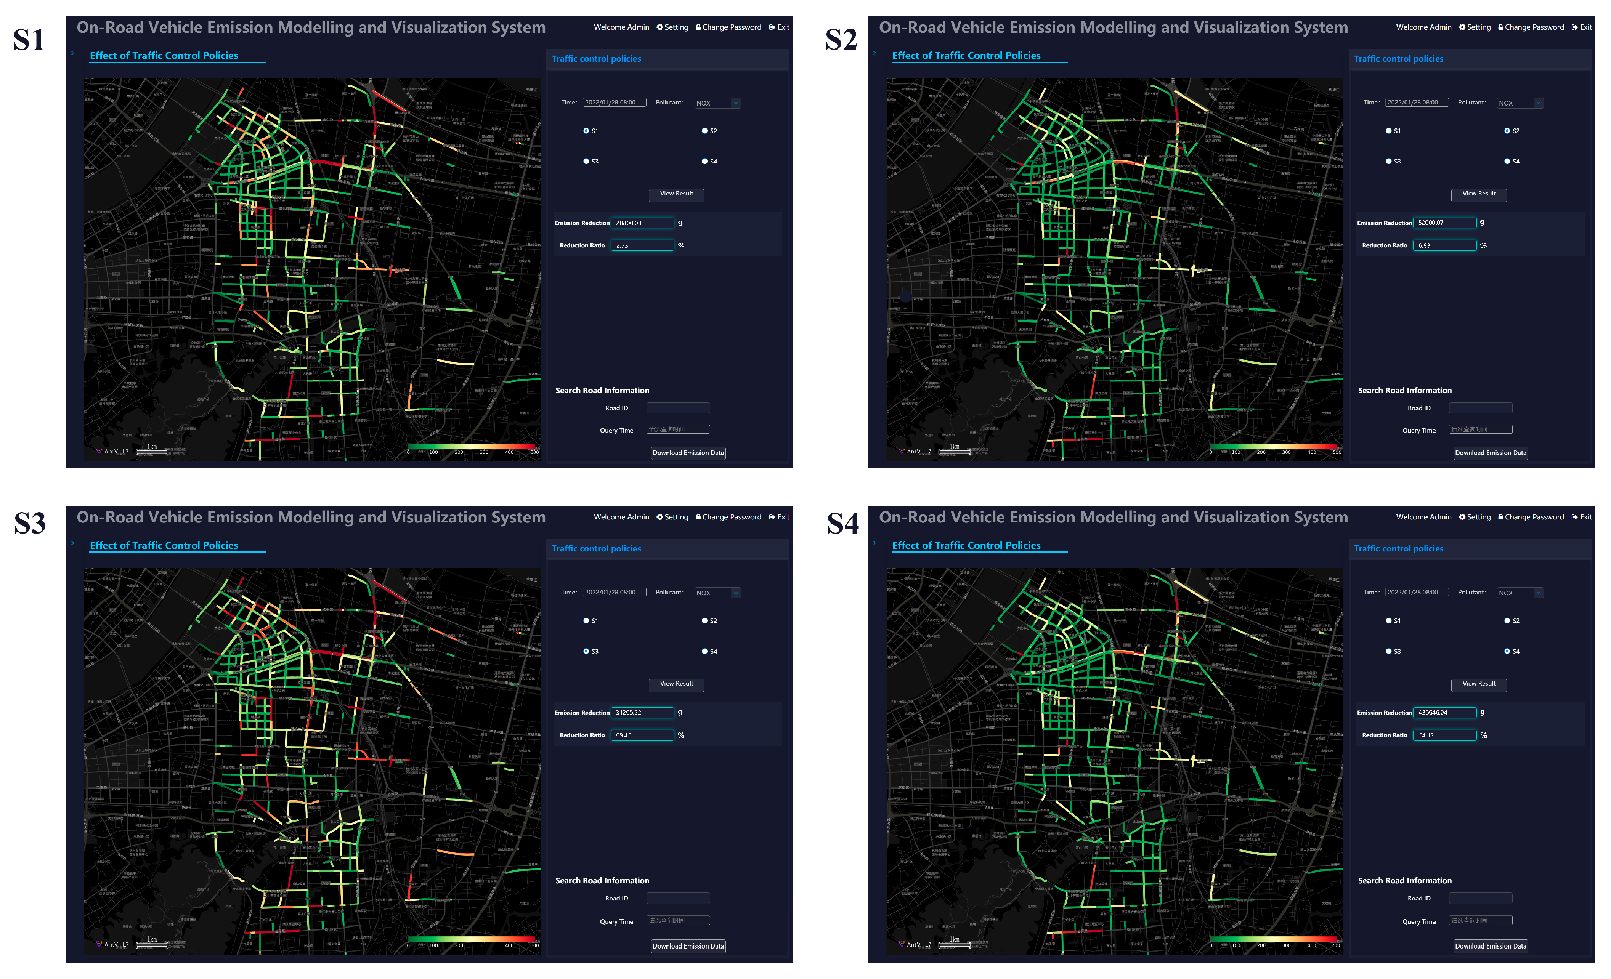Click the Exit icon in panel S3
1611x979 pixels.
click(x=772, y=517)
